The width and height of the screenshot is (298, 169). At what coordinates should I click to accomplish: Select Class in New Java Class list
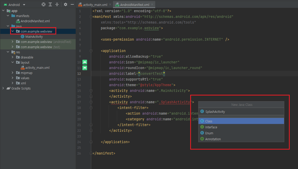[241, 121]
